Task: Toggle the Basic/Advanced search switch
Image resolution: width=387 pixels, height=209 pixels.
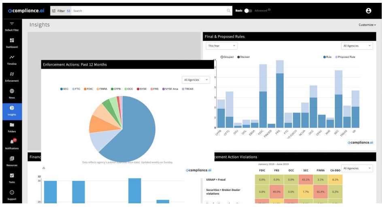Action: tap(248, 11)
